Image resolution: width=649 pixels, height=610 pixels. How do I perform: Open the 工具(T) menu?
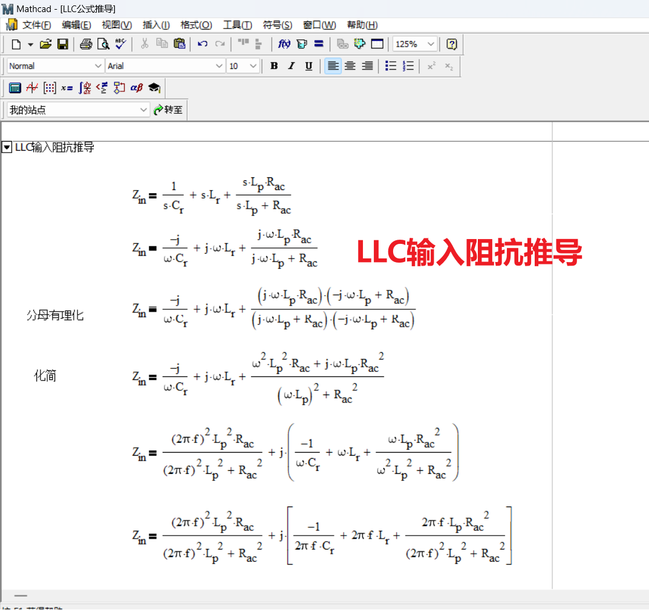238,25
